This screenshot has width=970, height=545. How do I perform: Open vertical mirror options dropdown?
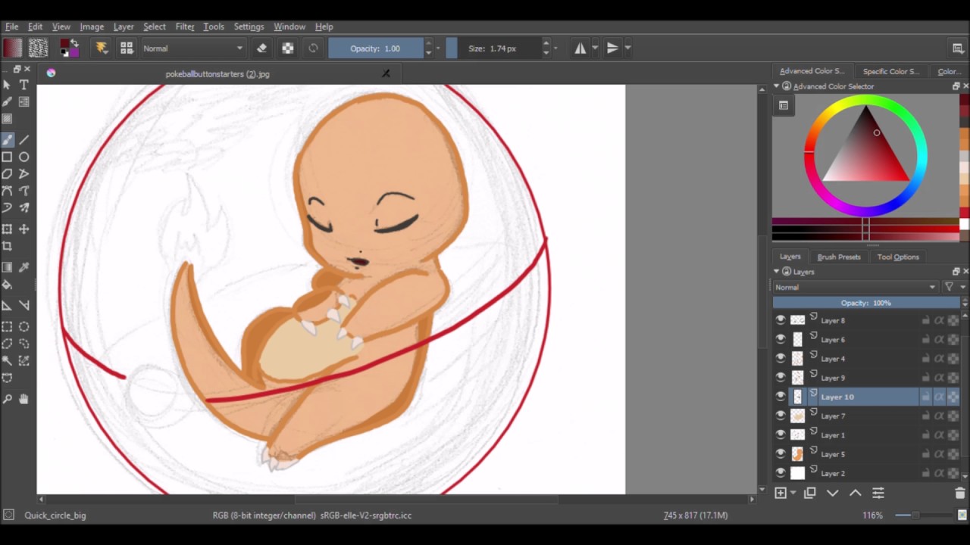coord(627,48)
